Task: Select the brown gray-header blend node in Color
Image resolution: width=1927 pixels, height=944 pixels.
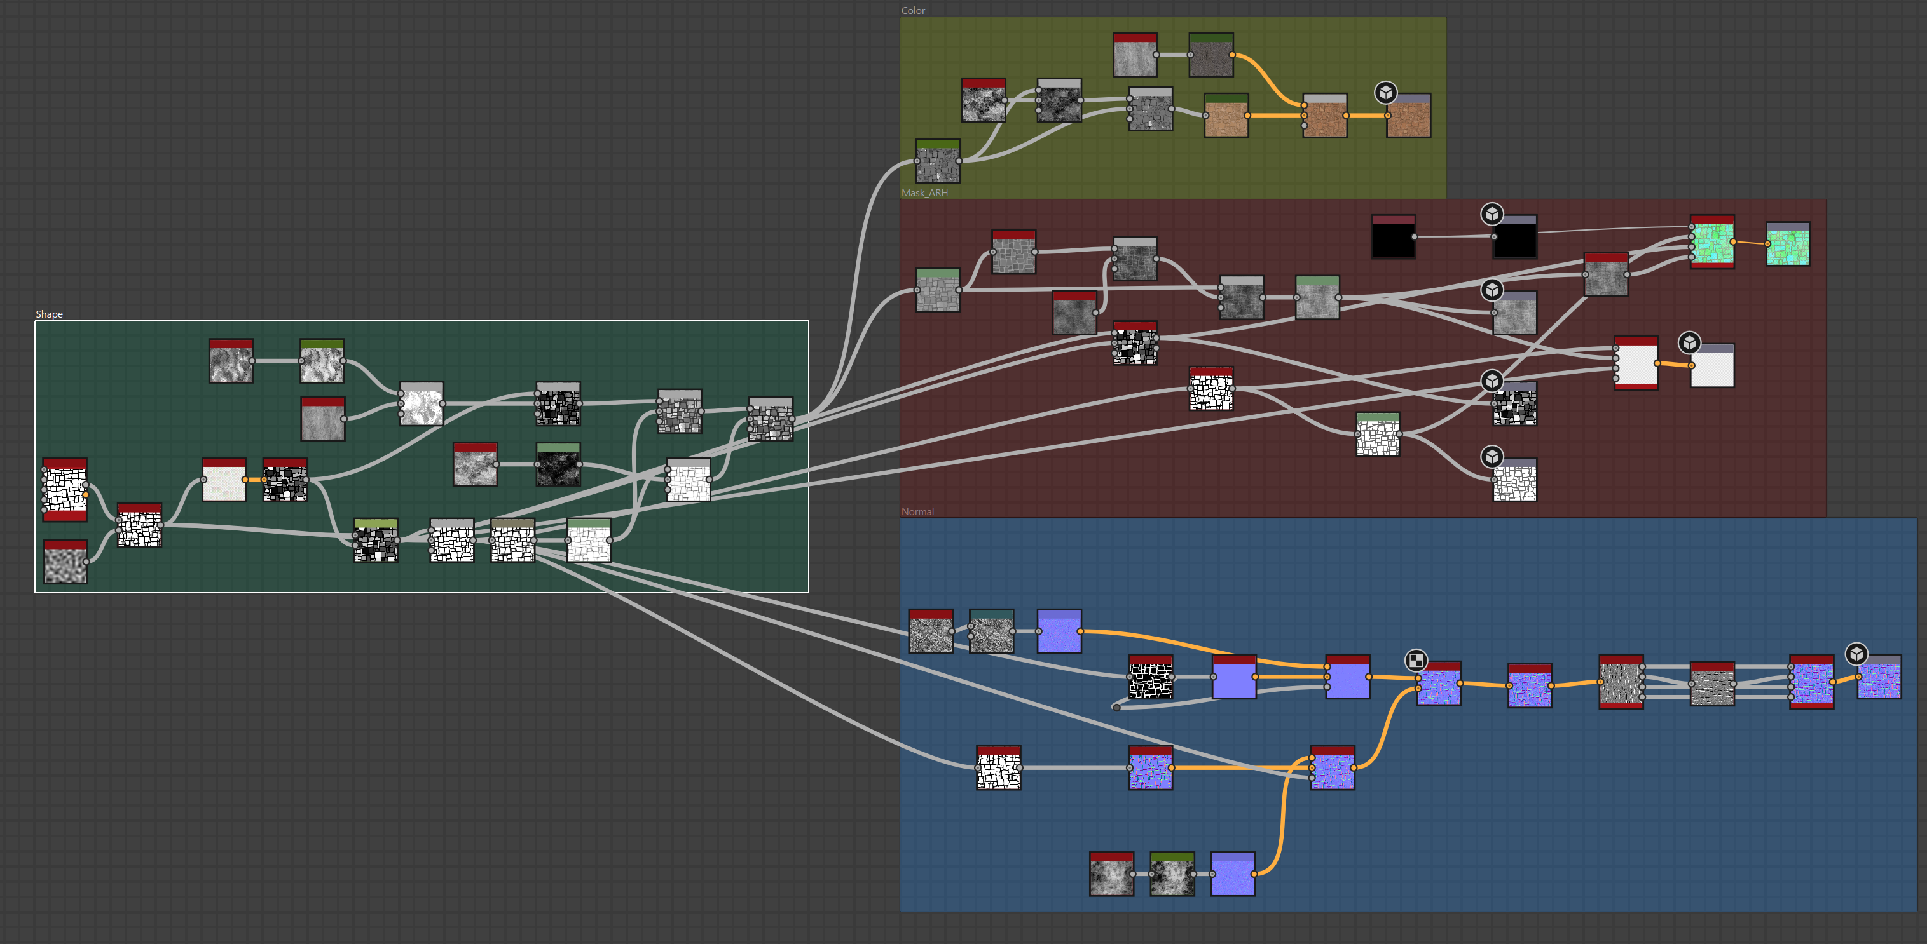Action: tap(1325, 115)
